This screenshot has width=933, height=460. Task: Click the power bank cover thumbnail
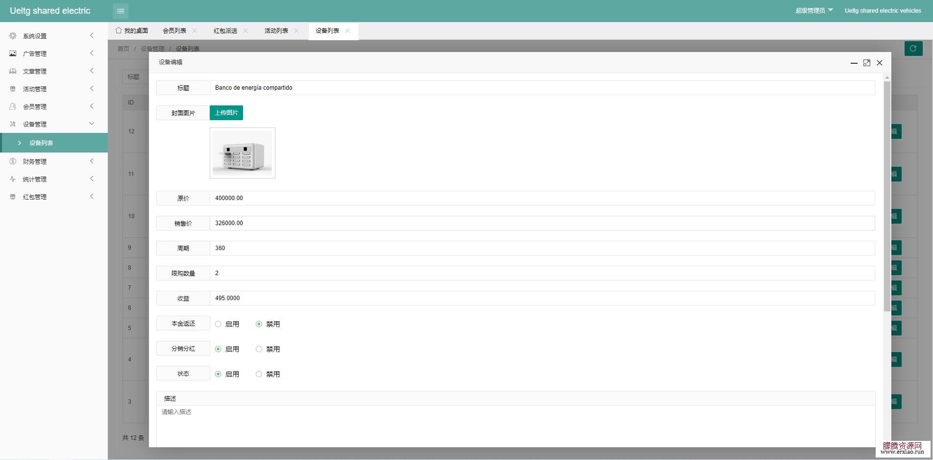point(243,153)
